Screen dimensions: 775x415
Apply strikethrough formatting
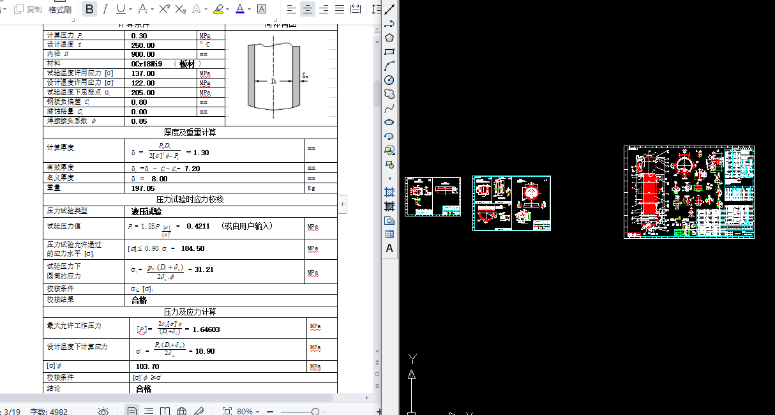coord(142,9)
